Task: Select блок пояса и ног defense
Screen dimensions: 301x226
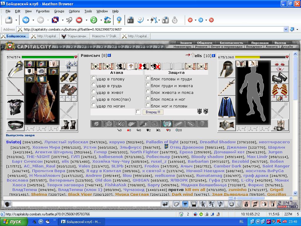Action: pyautogui.click(x=148, y=98)
